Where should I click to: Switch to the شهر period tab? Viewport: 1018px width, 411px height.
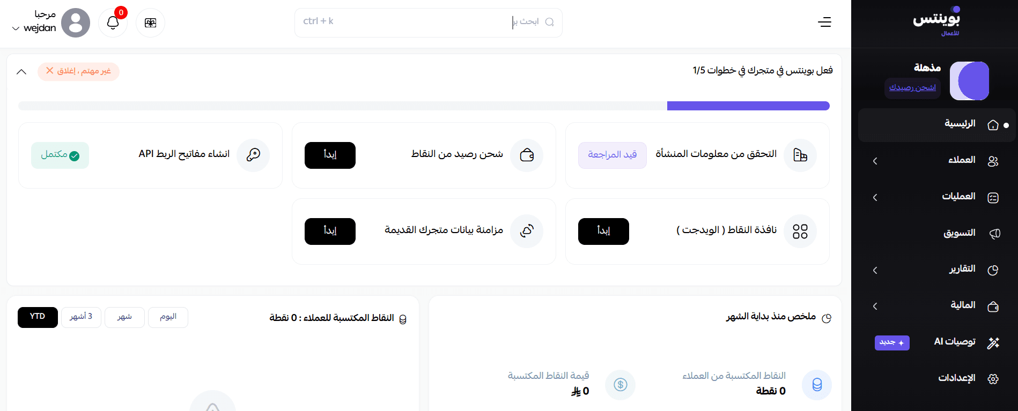pyautogui.click(x=124, y=317)
